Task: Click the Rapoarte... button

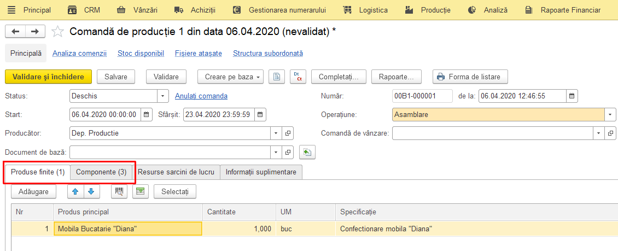Action: [x=396, y=77]
